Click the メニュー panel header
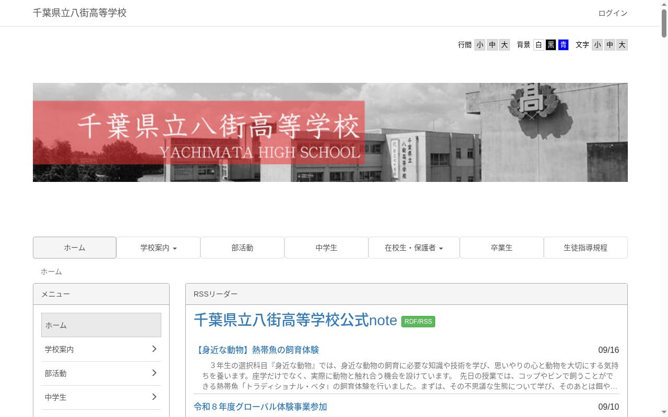The width and height of the screenshot is (668, 417). pos(101,294)
